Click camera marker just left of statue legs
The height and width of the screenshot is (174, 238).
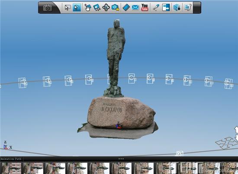pyautogui.click(x=89, y=79)
